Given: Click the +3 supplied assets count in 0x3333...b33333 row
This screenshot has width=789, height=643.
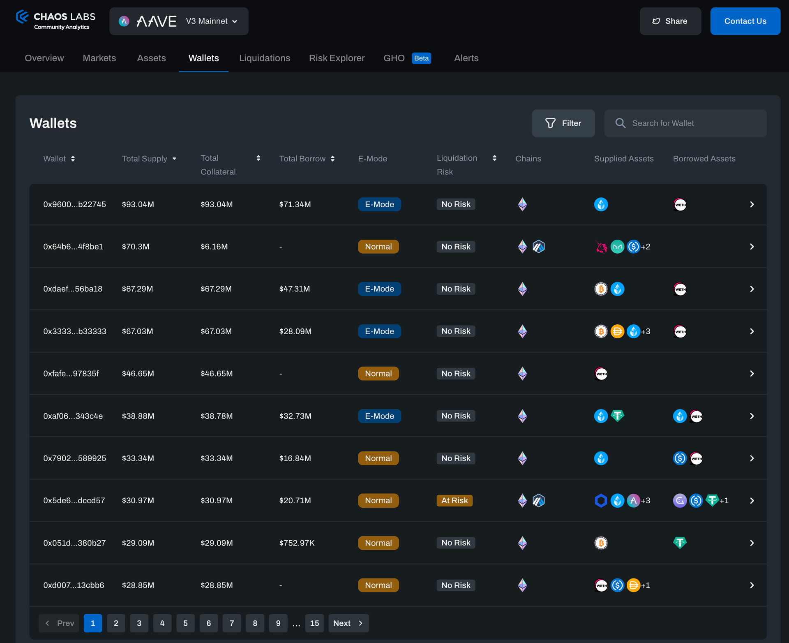Looking at the screenshot, I should (646, 331).
